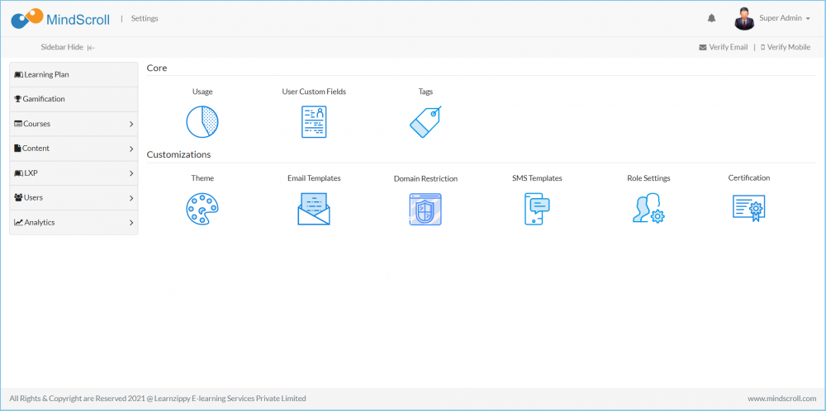The width and height of the screenshot is (826, 411).
Task: Click the sidebar hide arrow icon
Action: coord(91,47)
